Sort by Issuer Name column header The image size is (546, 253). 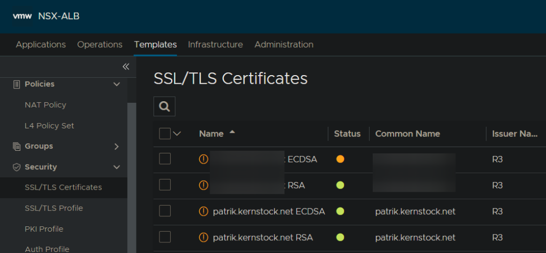515,134
